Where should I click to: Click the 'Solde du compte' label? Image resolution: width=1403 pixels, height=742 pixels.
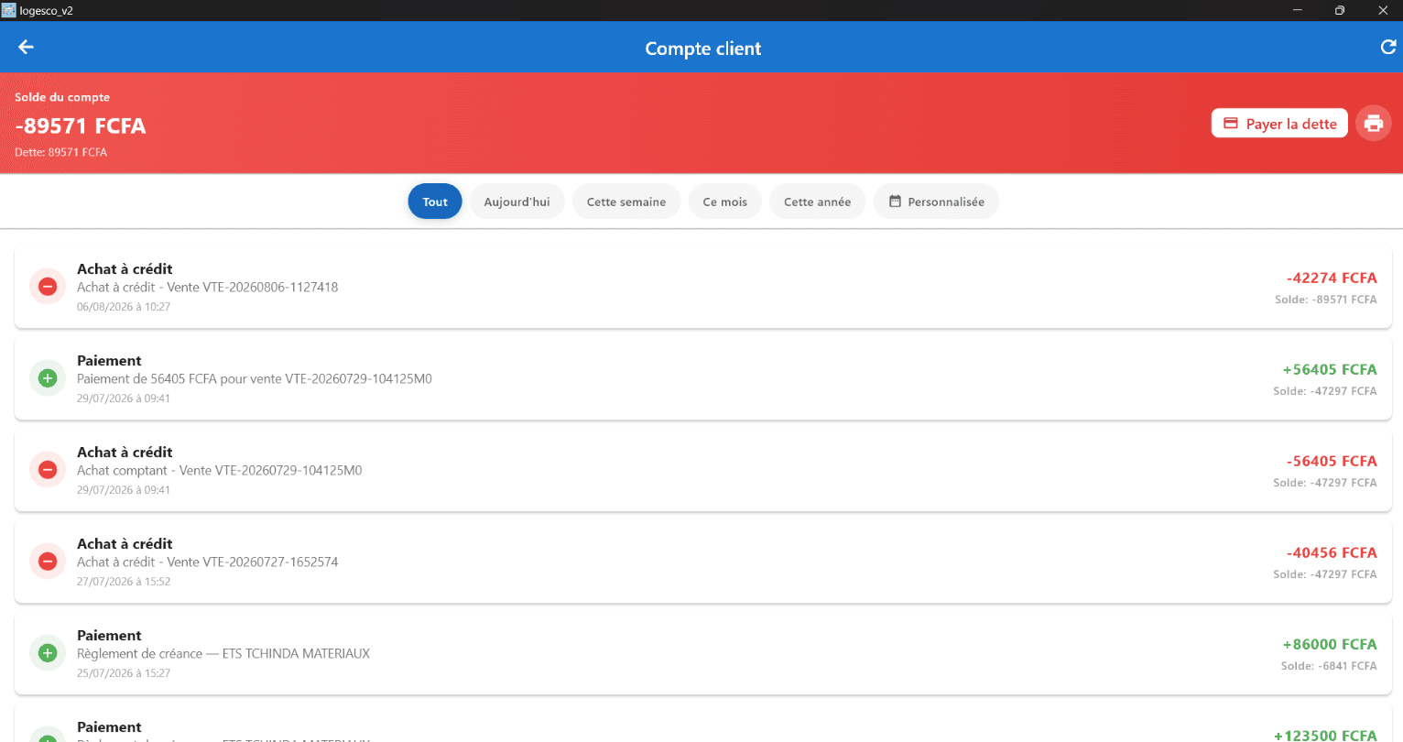click(x=62, y=97)
